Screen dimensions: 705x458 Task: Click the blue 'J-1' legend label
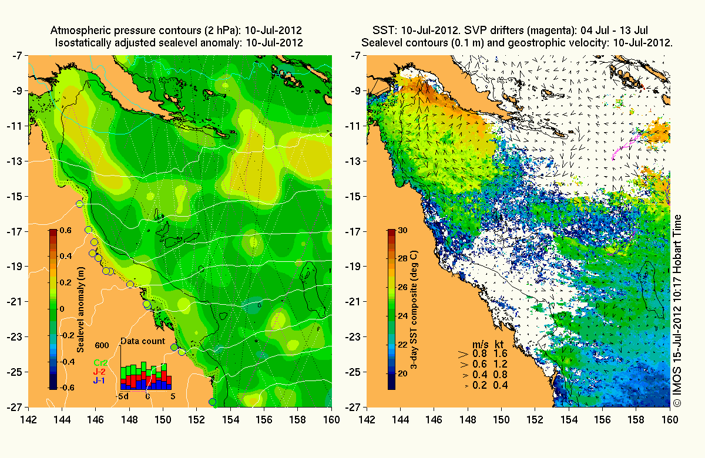tap(100, 380)
